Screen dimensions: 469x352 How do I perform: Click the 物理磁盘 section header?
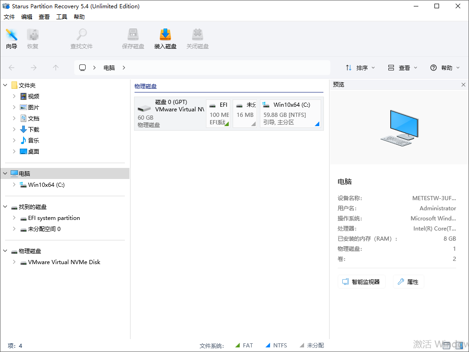pyautogui.click(x=146, y=87)
